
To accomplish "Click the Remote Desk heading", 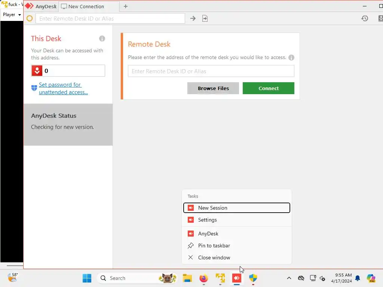I will pos(149,44).
